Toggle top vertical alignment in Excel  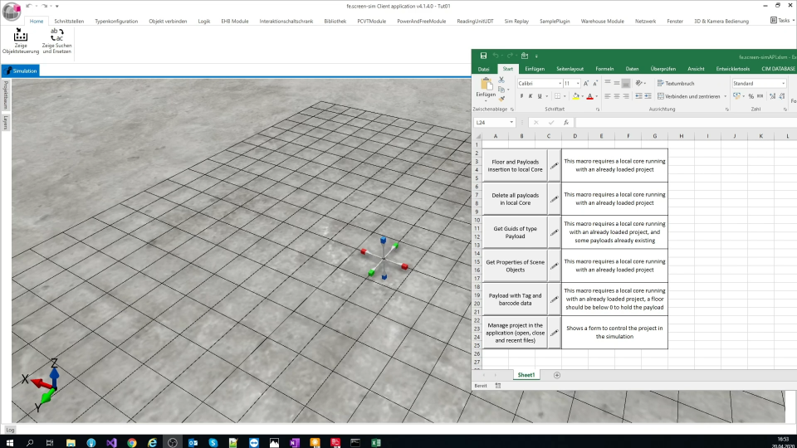tap(608, 83)
